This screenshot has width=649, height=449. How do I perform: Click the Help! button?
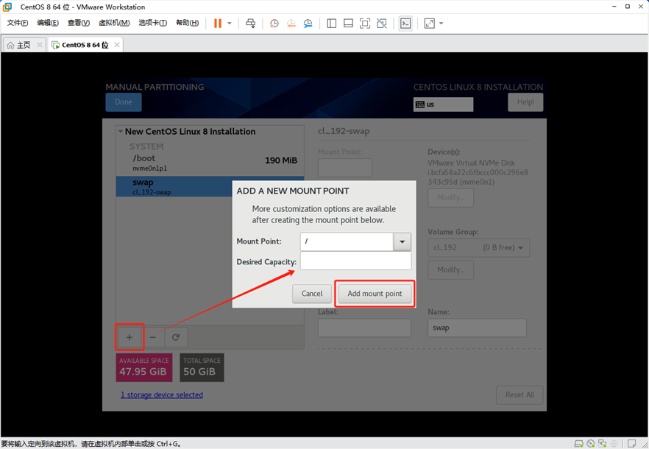(525, 102)
